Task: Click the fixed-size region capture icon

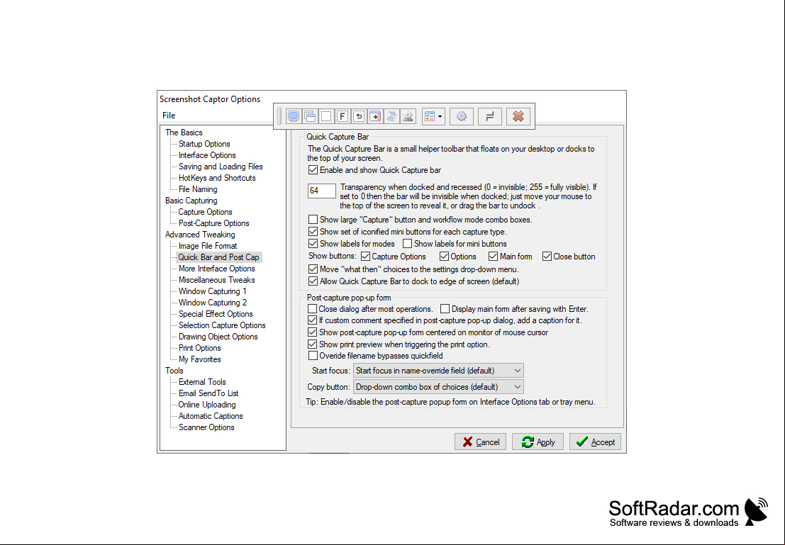Action: (343, 117)
